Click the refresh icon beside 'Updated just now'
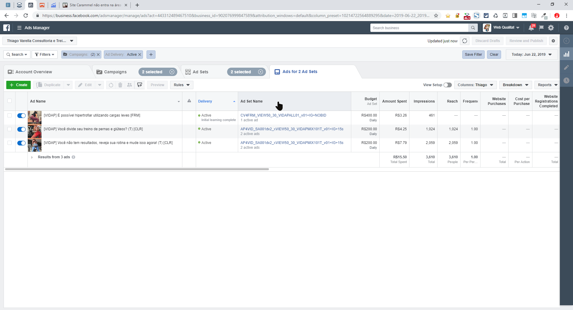The height and width of the screenshot is (310, 573). point(465,41)
